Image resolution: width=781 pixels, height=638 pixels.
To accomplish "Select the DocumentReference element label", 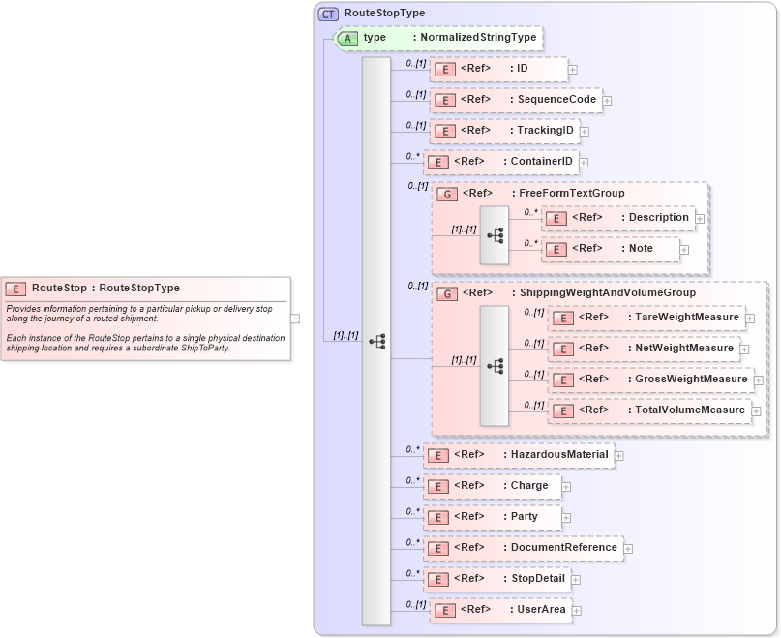I will pos(564,548).
